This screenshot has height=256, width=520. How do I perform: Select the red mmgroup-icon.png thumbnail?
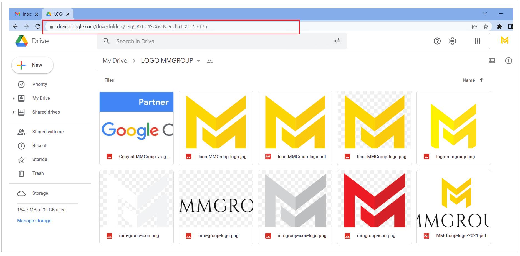[374, 199]
